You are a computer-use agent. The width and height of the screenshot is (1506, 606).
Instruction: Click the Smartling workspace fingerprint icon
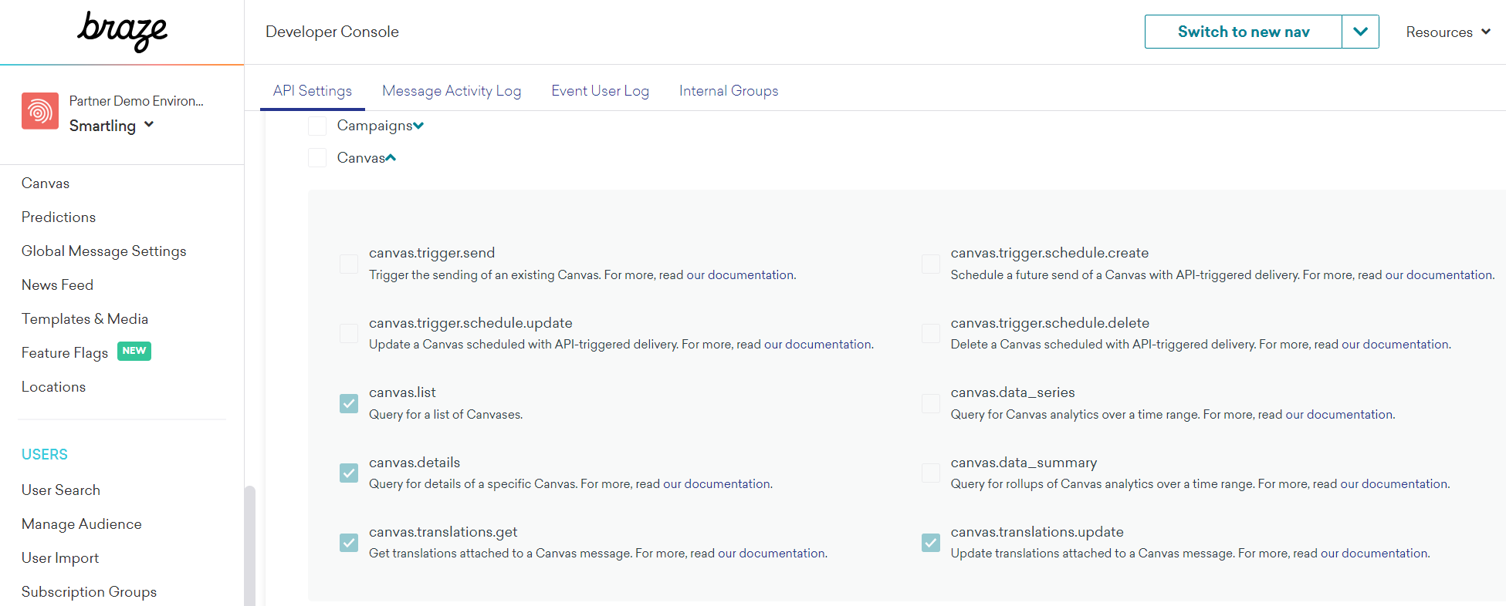tap(40, 111)
